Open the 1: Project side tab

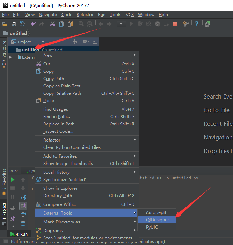(4, 214)
